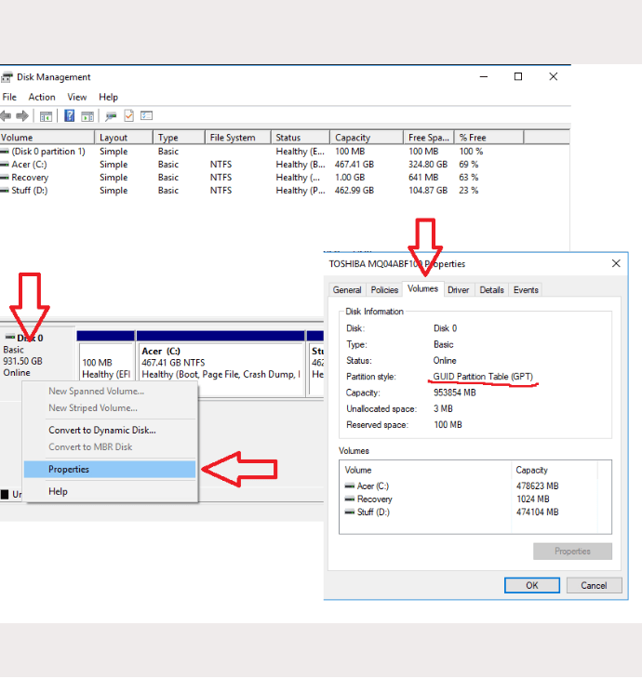Click the drive icon beside Recovery in volume list
This screenshot has height=679, width=642.
pos(5,178)
